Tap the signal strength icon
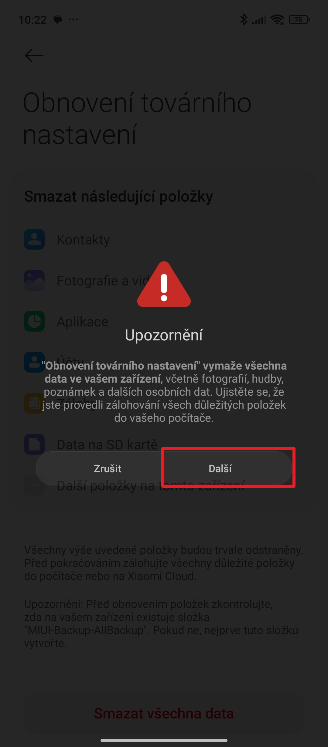The width and height of the screenshot is (328, 747). click(x=259, y=20)
